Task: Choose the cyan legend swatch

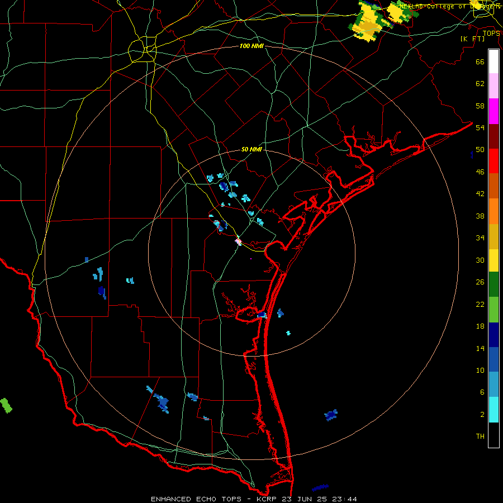Action: tap(493, 410)
